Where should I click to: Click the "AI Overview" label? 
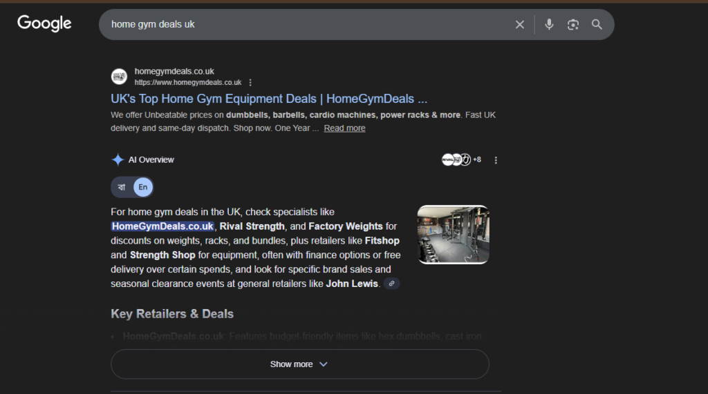(151, 159)
